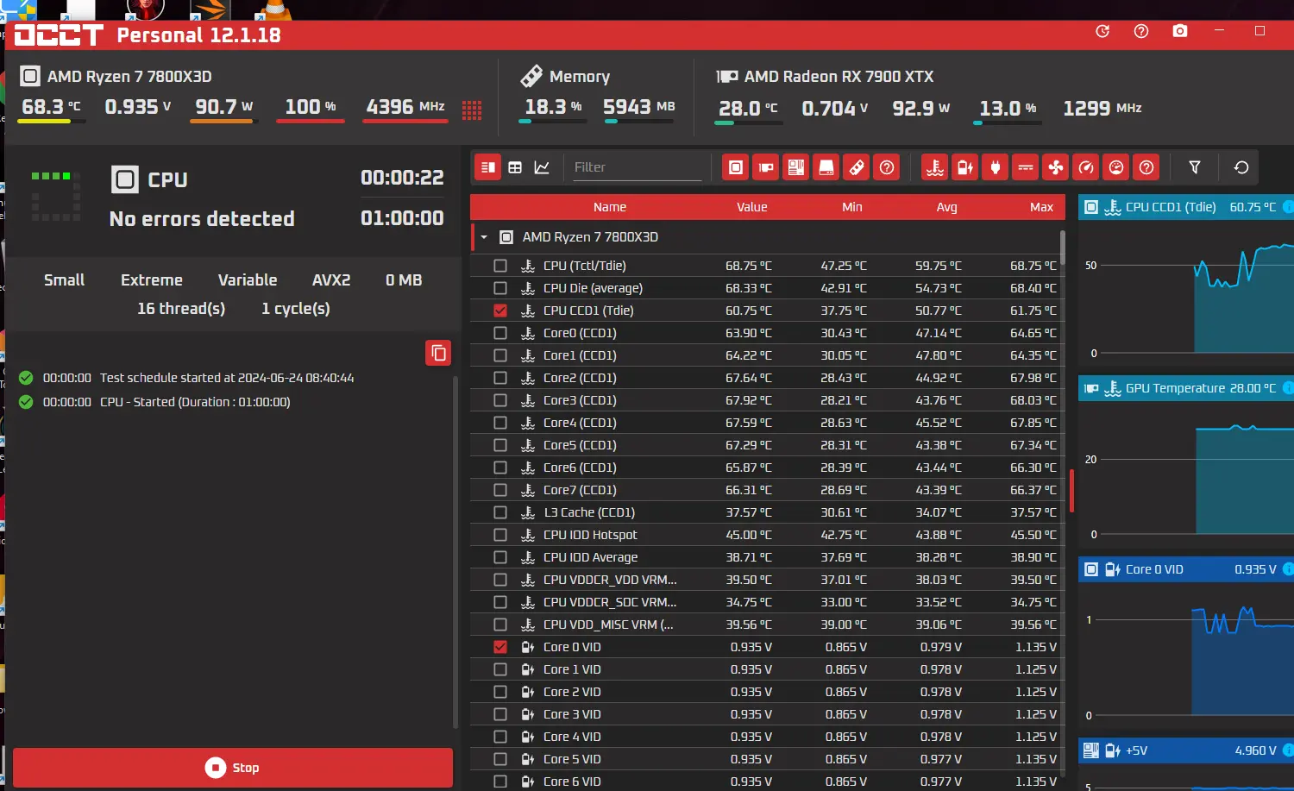Sort by the Value column header
Viewport: 1294px width, 791px height.
[x=751, y=207]
